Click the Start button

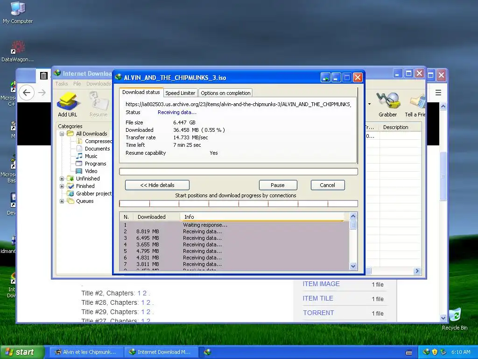(21, 352)
